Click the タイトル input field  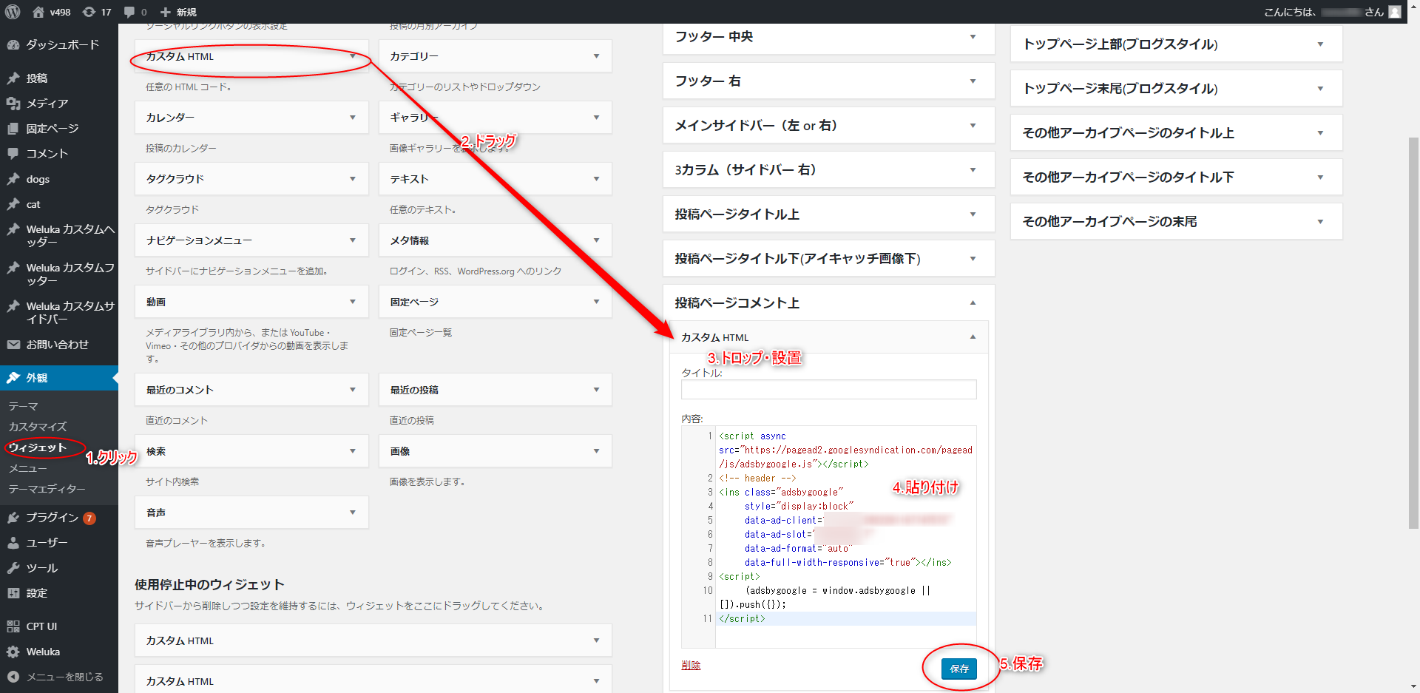[x=828, y=390]
